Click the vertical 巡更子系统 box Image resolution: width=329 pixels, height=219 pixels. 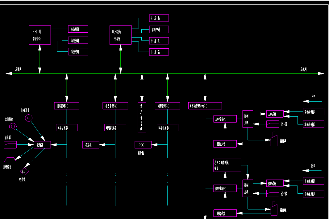142,117
